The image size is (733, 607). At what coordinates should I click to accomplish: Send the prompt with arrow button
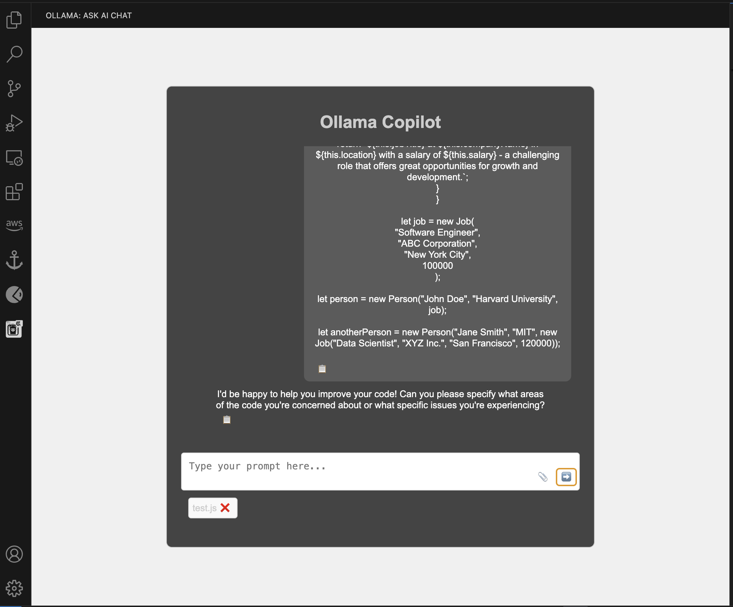566,477
